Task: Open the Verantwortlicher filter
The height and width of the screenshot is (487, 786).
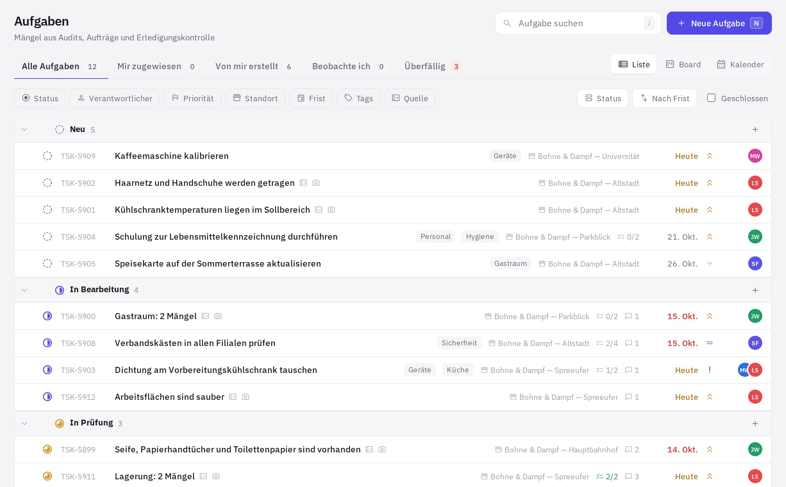Action: click(115, 98)
